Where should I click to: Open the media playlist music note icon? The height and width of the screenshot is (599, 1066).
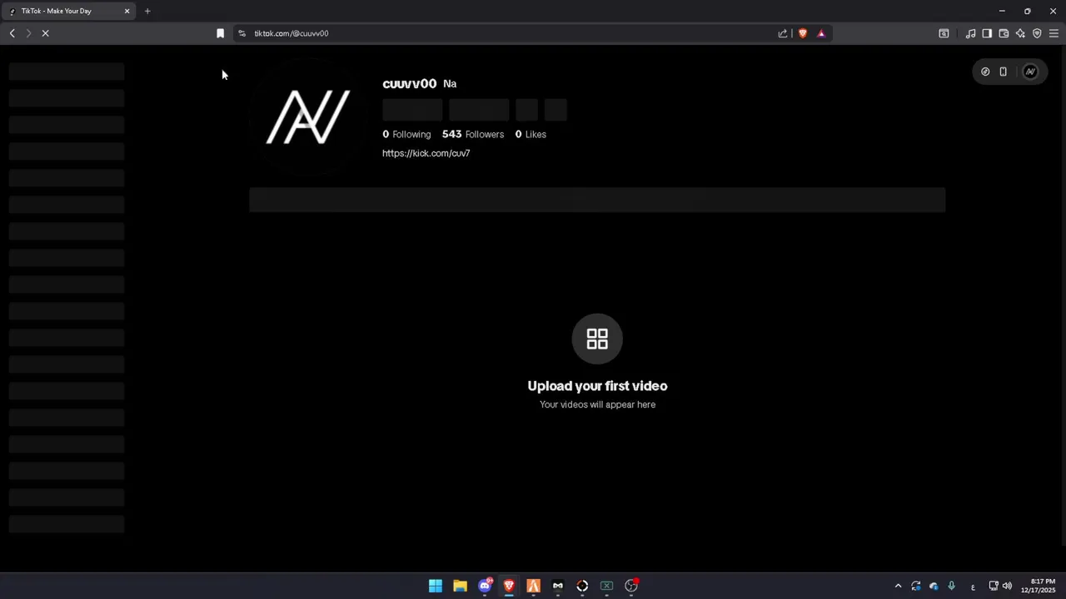970,33
